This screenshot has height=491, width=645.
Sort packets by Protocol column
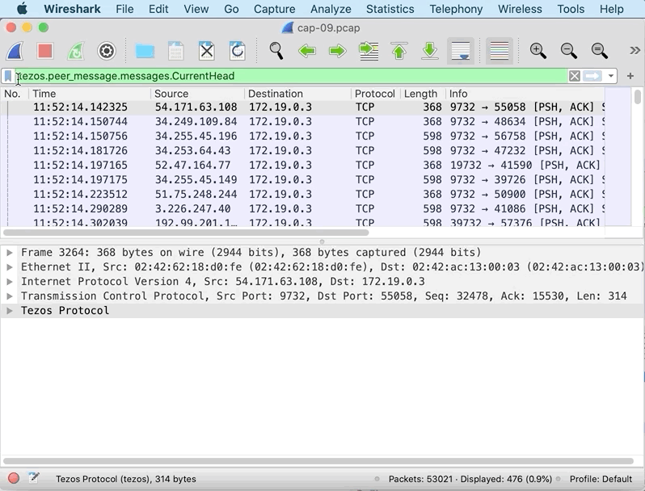coord(375,94)
